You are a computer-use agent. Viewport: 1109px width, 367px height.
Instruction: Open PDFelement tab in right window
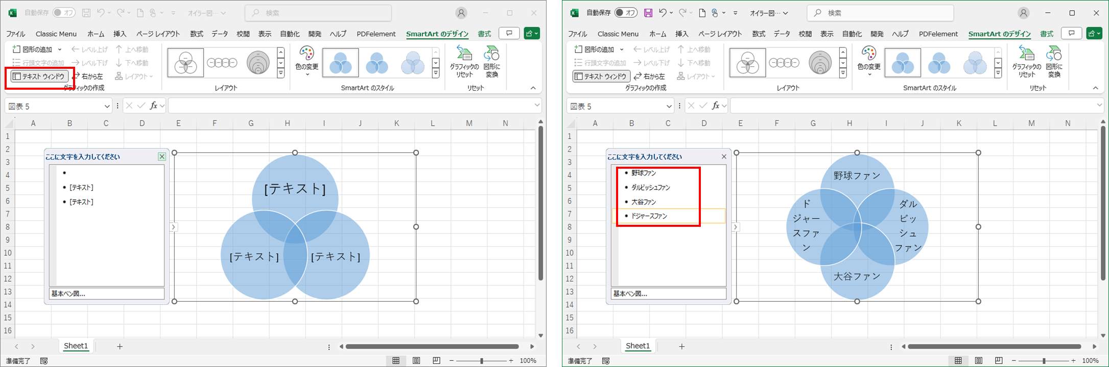tap(938, 34)
